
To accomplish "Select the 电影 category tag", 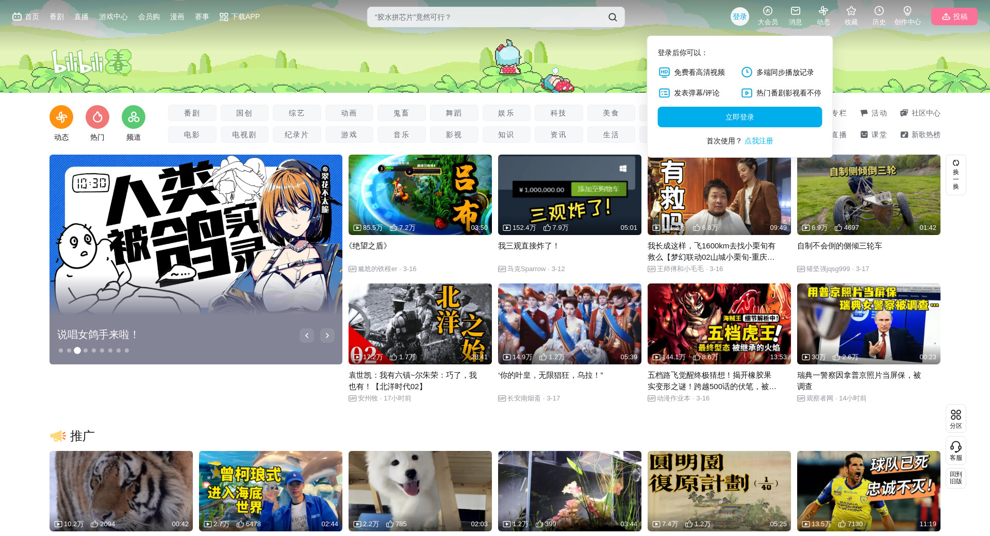I will (192, 135).
